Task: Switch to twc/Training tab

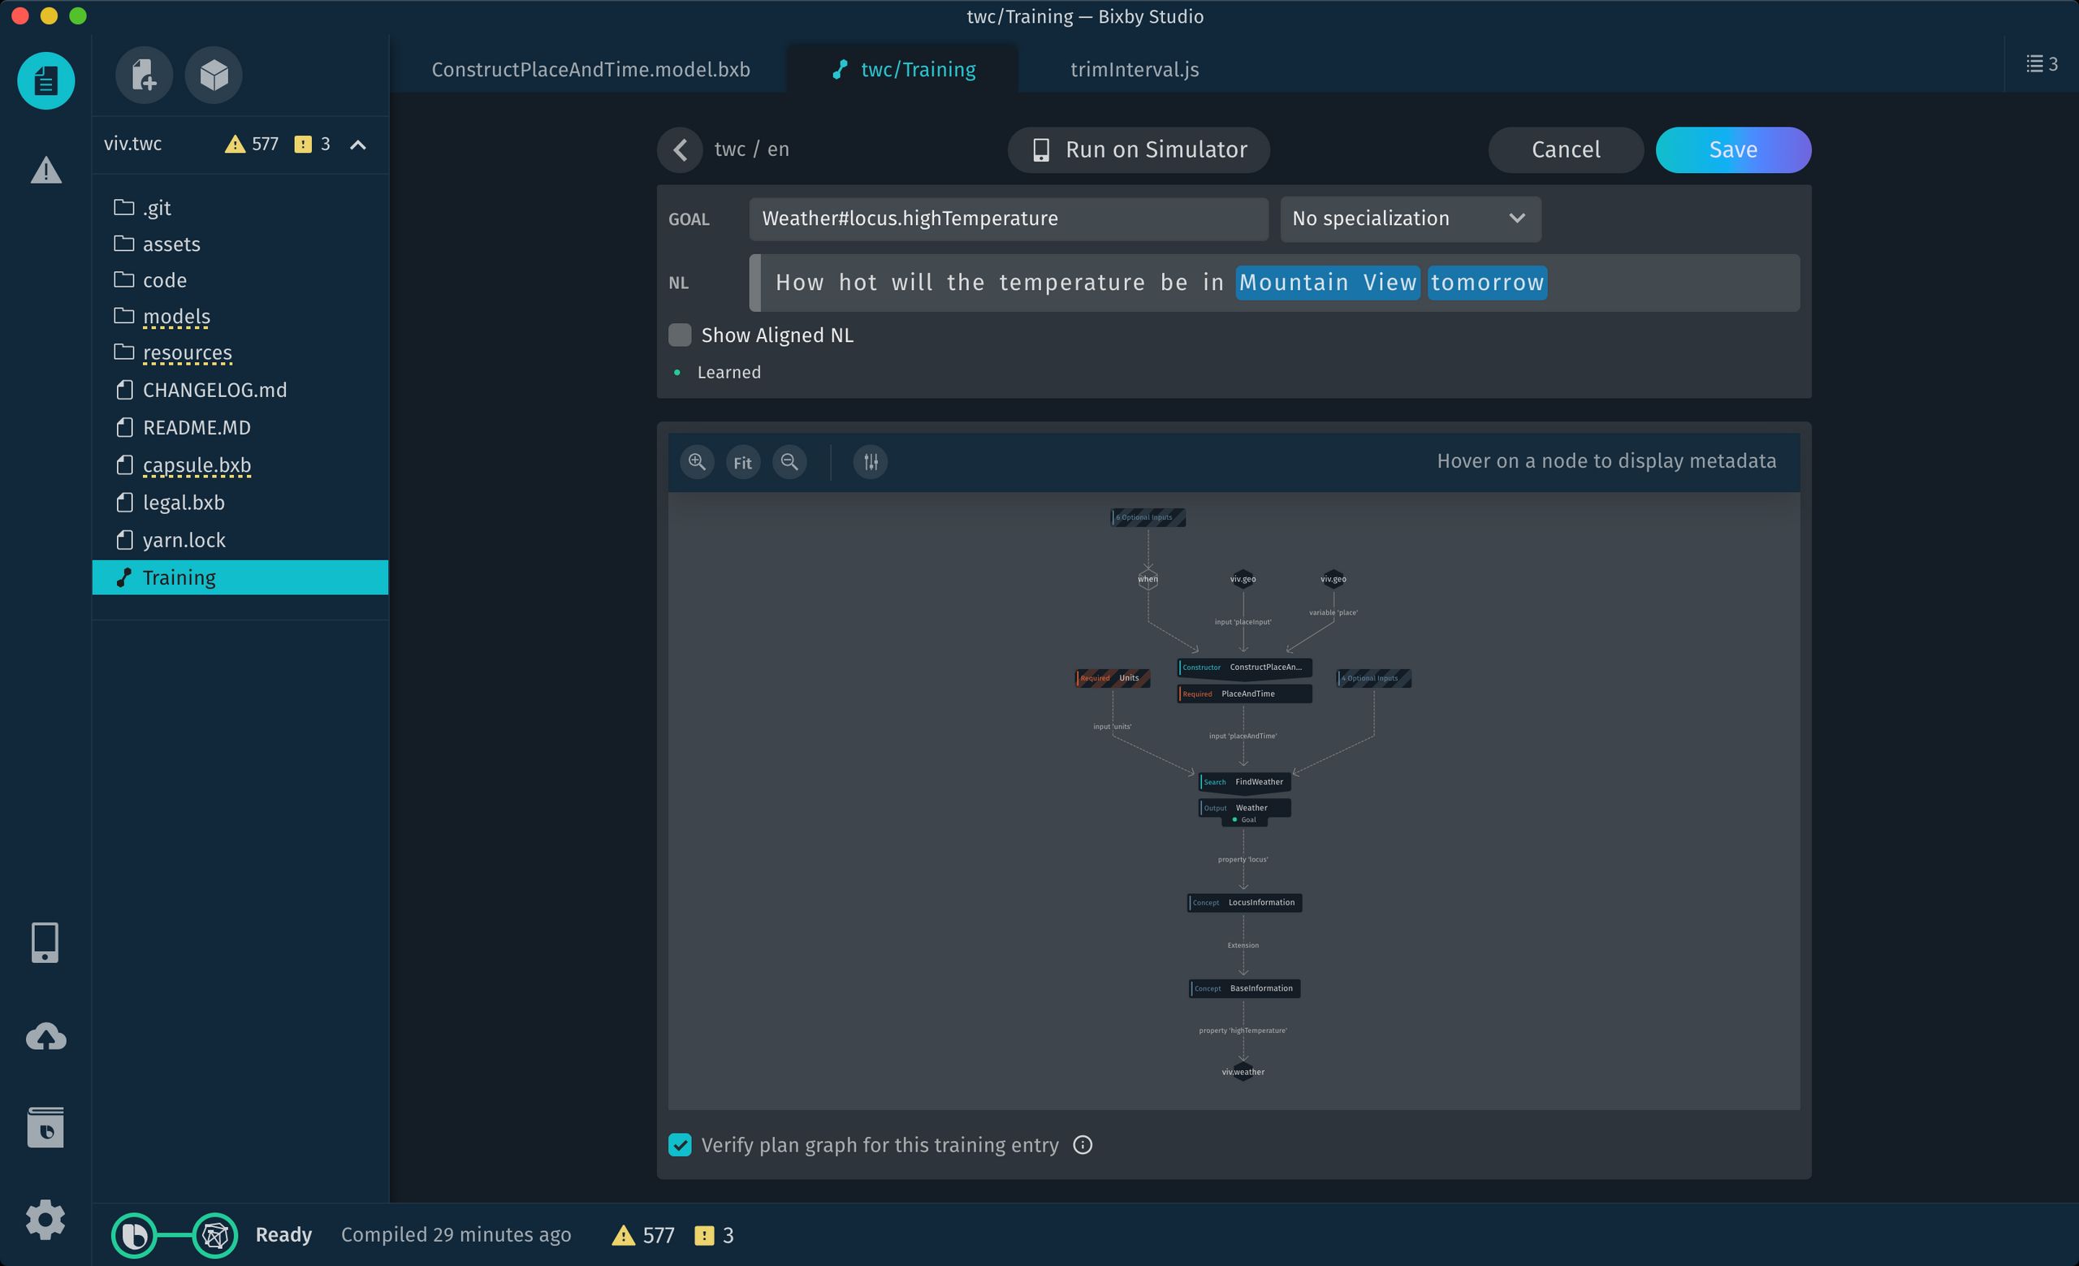Action: click(x=903, y=69)
